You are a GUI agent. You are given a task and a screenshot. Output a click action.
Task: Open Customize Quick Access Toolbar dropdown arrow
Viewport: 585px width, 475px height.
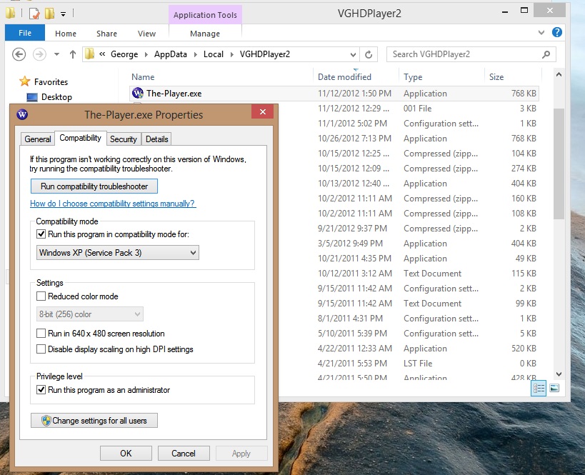pos(63,14)
